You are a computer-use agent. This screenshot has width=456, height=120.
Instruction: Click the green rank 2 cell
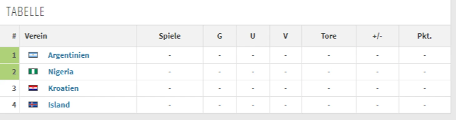tap(10, 72)
